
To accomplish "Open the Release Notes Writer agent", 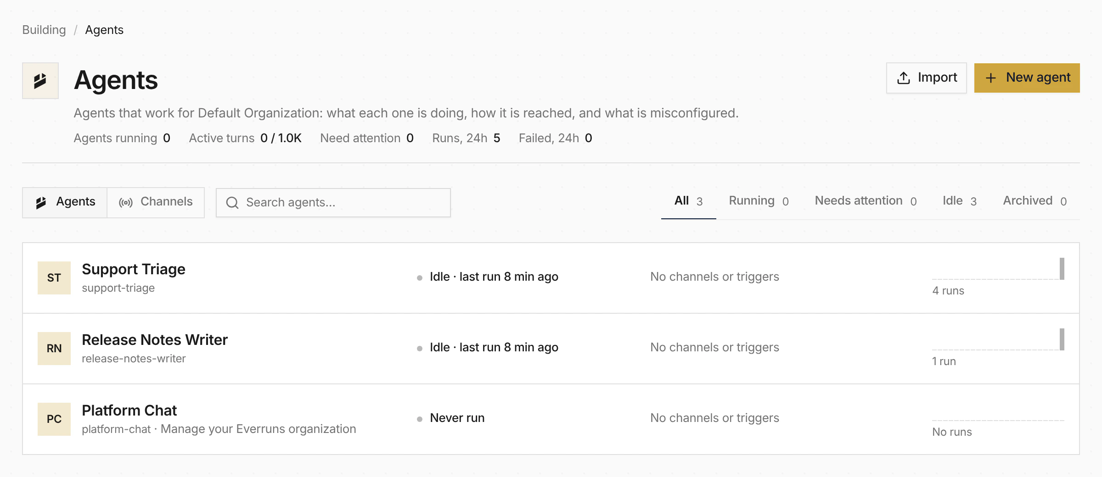I will click(x=551, y=349).
